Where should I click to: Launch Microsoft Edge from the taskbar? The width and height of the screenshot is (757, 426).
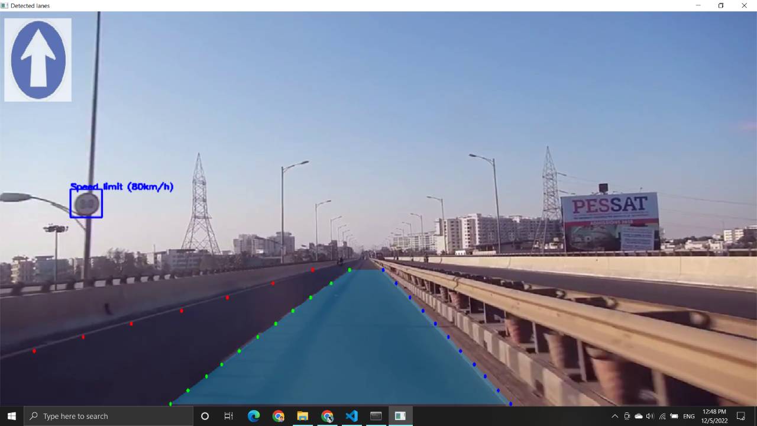253,416
